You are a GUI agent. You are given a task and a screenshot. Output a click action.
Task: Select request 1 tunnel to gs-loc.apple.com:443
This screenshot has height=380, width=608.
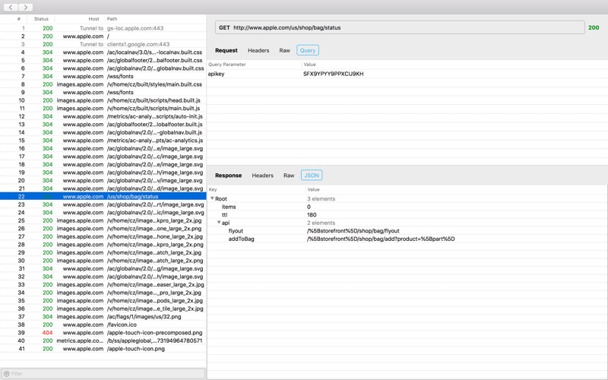pyautogui.click(x=103, y=28)
